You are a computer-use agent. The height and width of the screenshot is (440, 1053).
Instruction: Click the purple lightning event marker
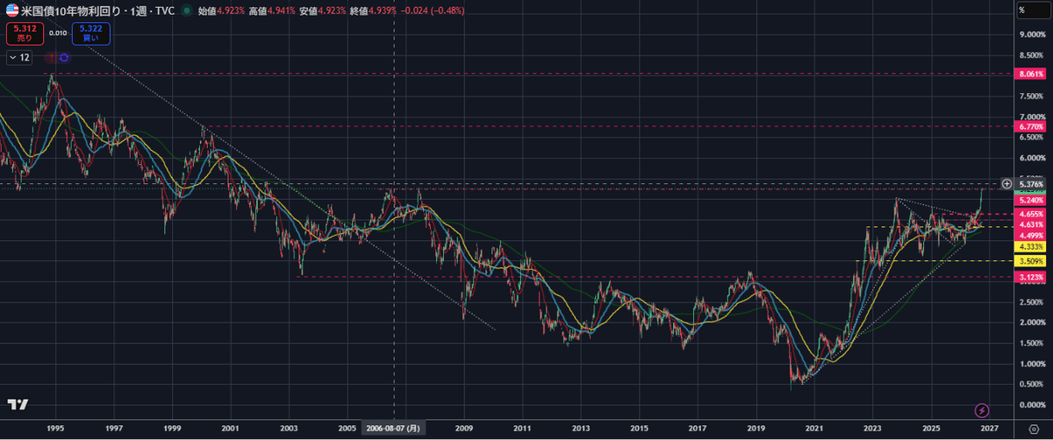click(982, 409)
